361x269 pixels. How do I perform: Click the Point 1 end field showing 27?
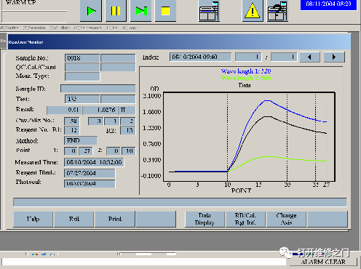tap(86, 151)
